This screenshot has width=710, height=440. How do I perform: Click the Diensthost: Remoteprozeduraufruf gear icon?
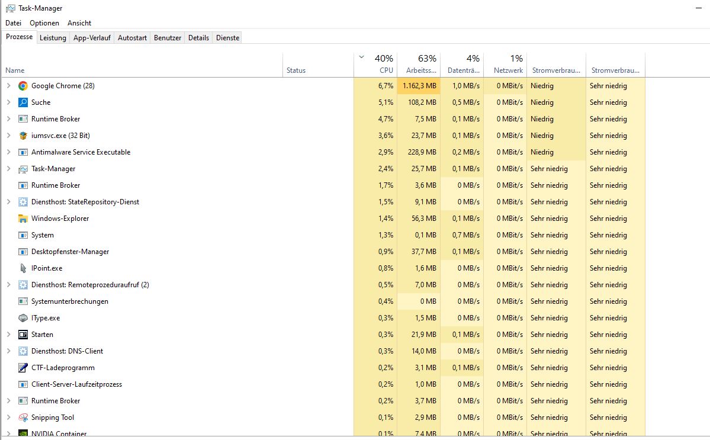23,285
